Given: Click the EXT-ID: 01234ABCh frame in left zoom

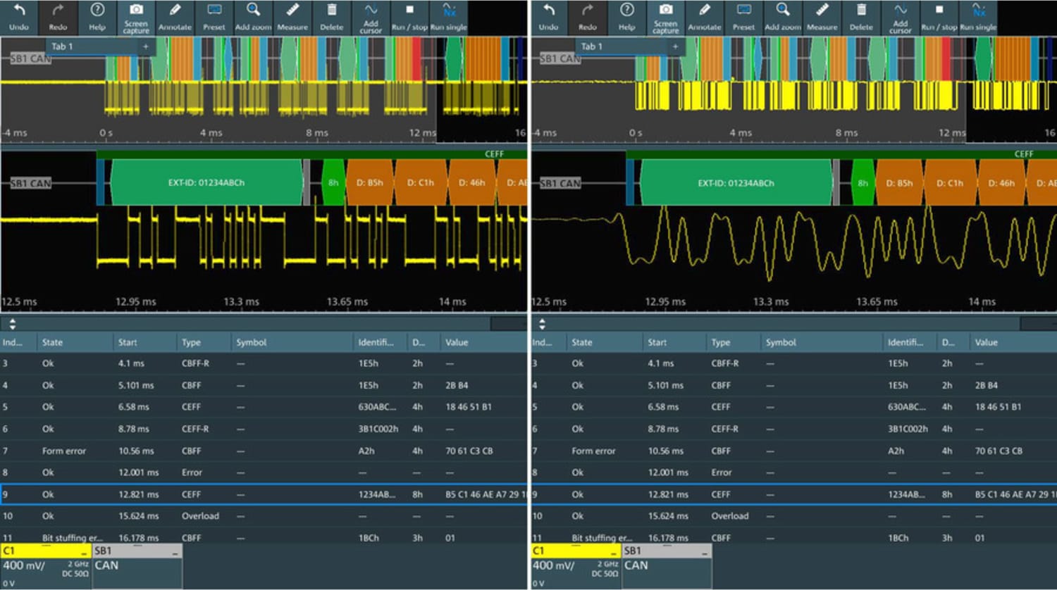Looking at the screenshot, I should pyautogui.click(x=206, y=182).
